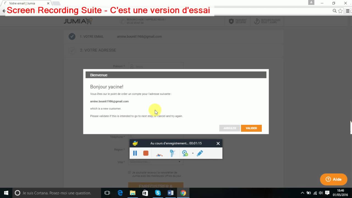Show hidden system tray icons
The height and width of the screenshot is (198, 352).
302,193
